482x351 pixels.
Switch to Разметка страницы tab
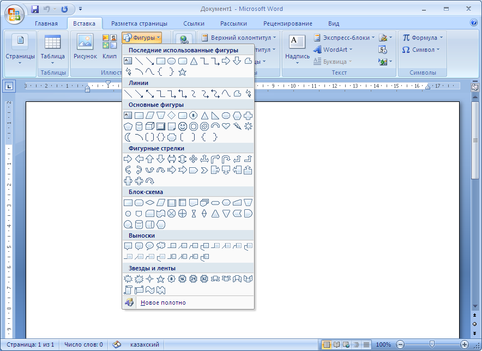click(x=139, y=23)
